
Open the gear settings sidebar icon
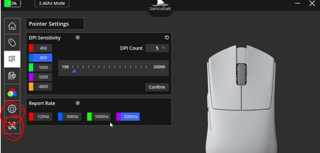[12, 109]
